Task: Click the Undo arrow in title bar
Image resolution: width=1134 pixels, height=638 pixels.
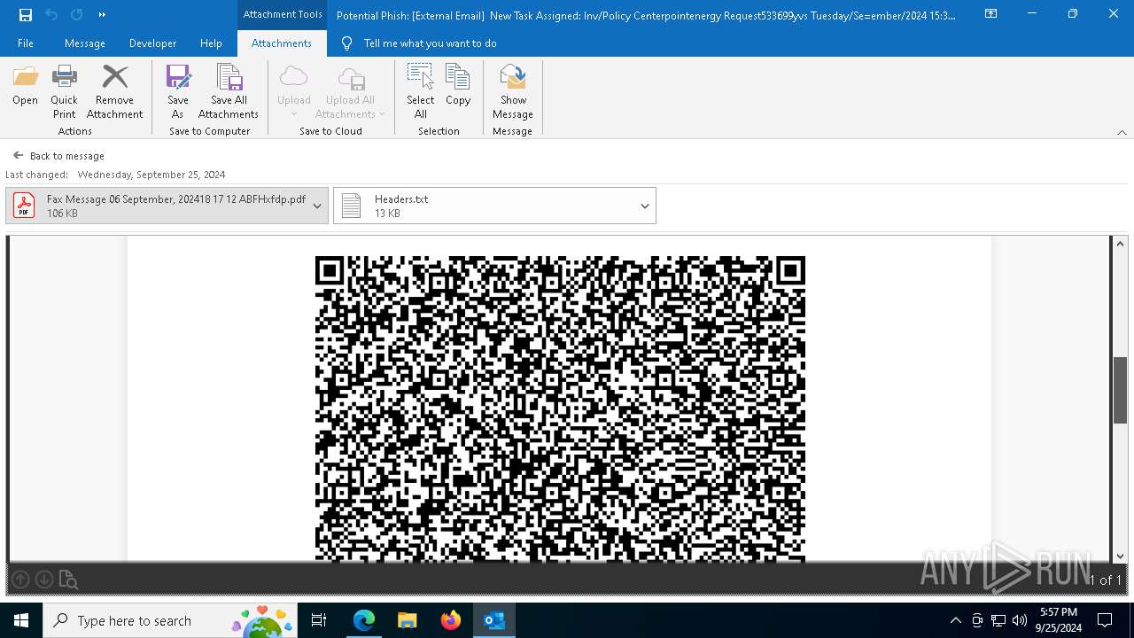Action: pyautogui.click(x=51, y=14)
